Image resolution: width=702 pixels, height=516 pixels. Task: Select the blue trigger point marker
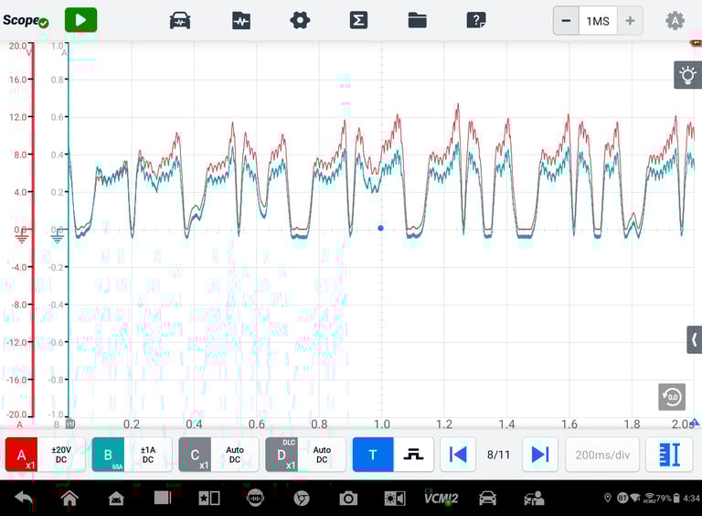pyautogui.click(x=380, y=228)
